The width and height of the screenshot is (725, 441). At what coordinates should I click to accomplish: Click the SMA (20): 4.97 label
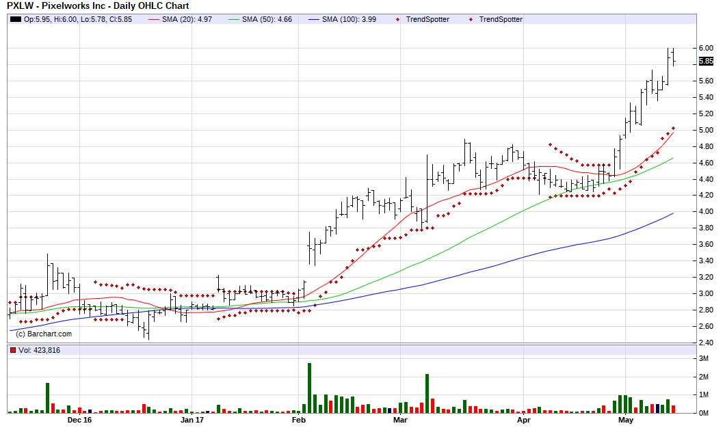click(x=187, y=19)
